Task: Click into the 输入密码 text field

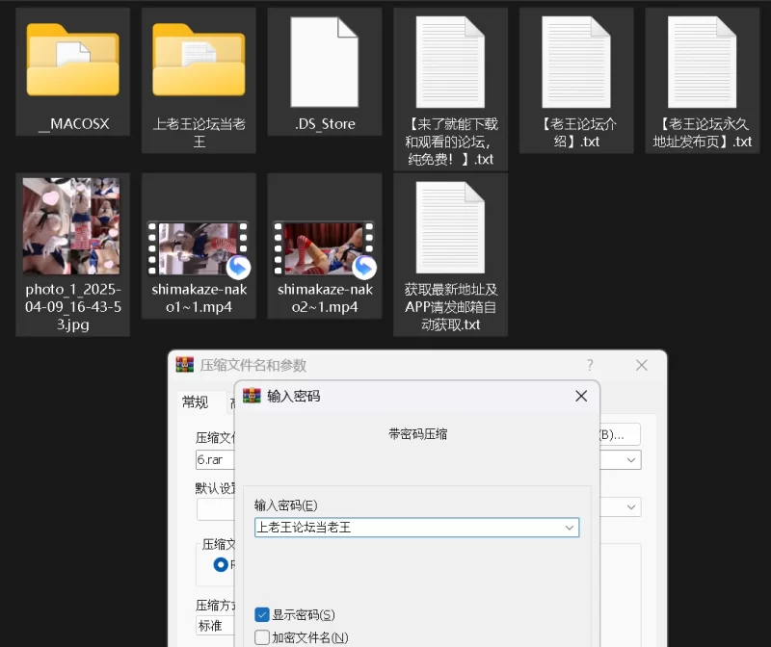Action: (x=405, y=528)
